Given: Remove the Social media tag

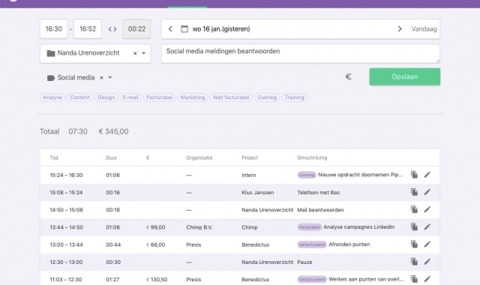Looking at the screenshot, I should click(102, 78).
